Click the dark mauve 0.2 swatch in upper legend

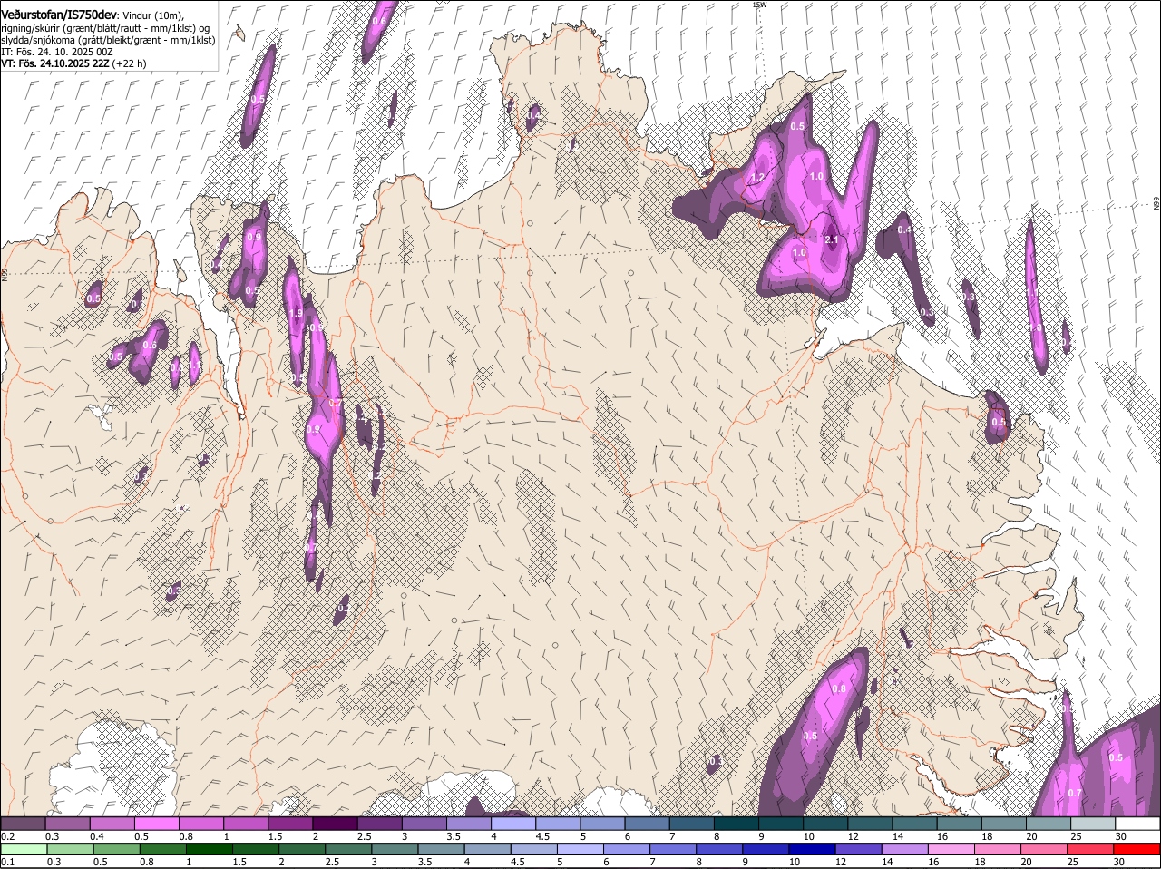[24, 824]
